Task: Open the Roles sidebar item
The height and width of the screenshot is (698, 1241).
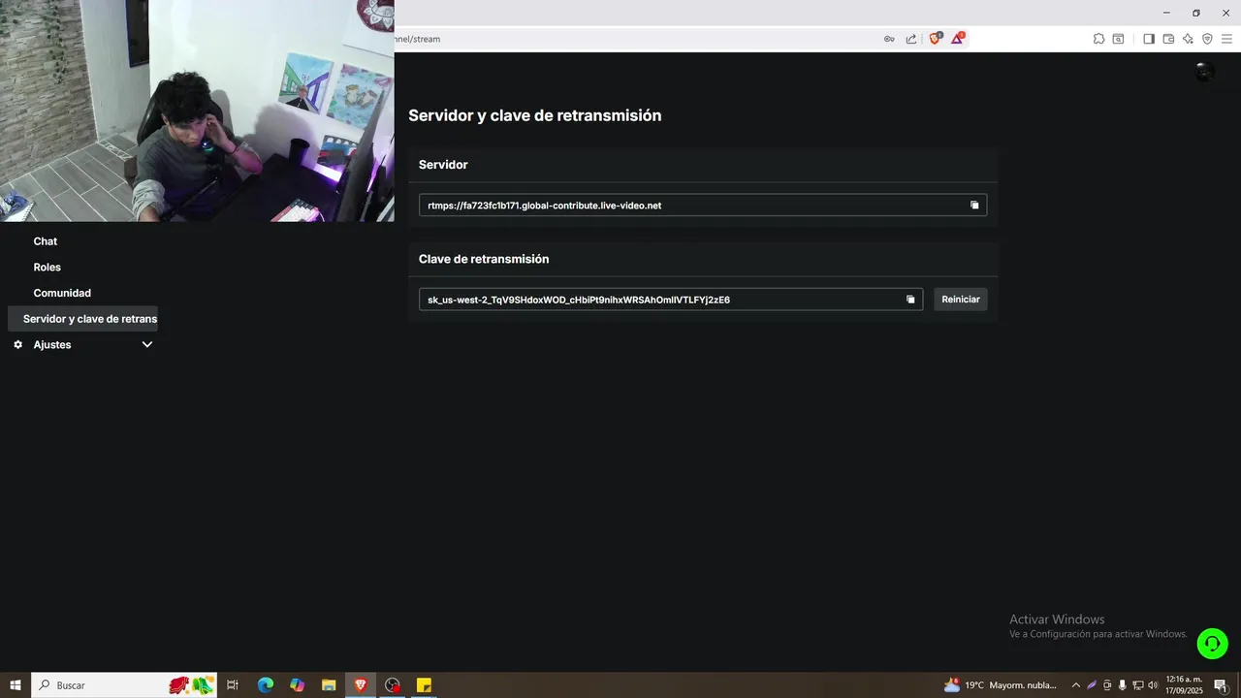Action: [x=48, y=268]
